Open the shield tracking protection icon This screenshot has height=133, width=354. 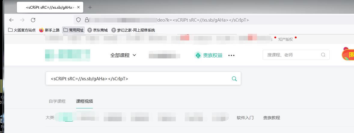coord(78,20)
